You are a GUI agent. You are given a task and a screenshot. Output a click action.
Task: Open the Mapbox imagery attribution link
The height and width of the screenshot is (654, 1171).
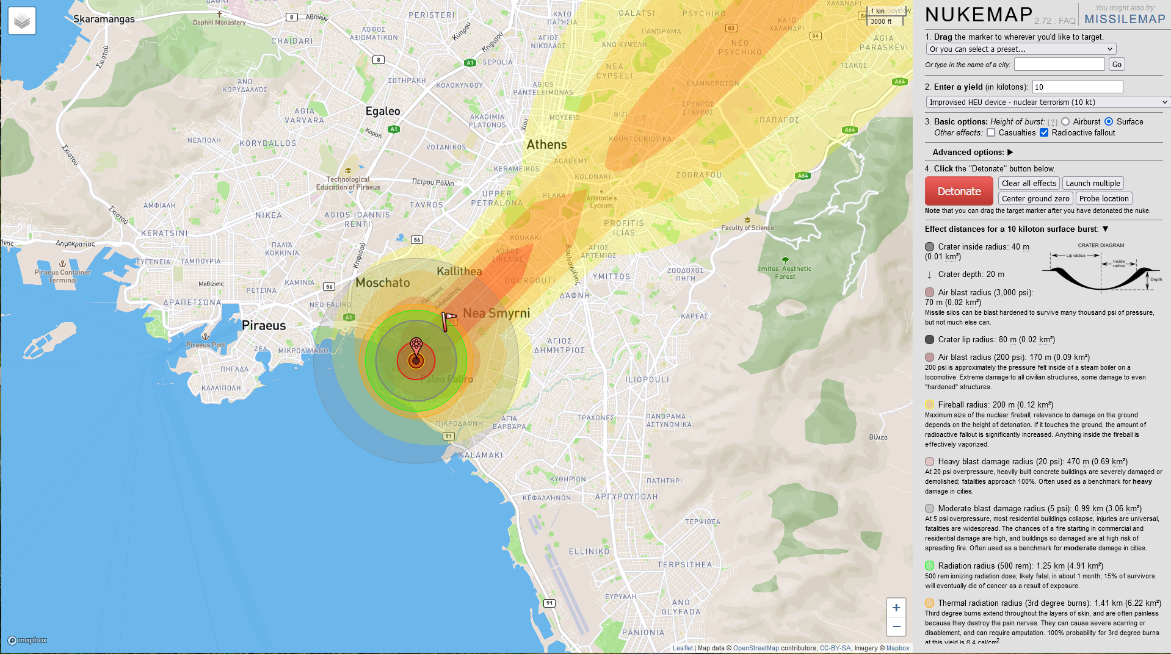point(897,648)
